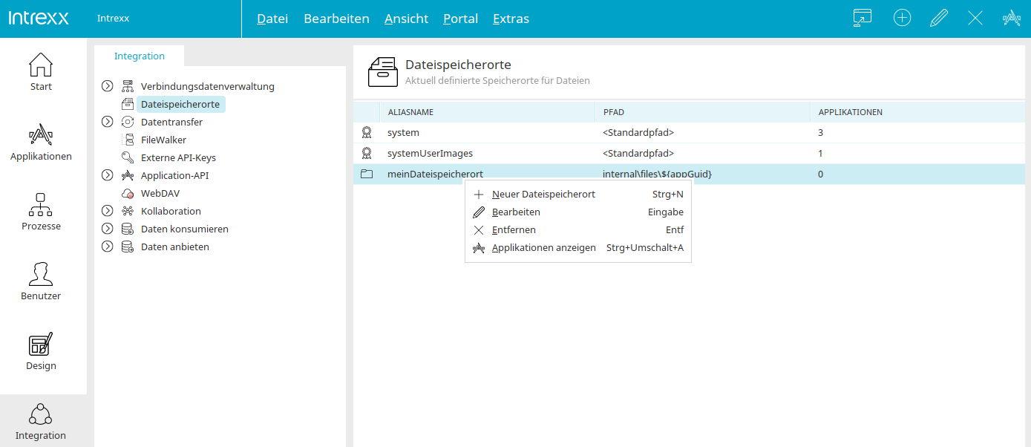Select the FileWalker tree item
The image size is (1031, 447).
163,140
